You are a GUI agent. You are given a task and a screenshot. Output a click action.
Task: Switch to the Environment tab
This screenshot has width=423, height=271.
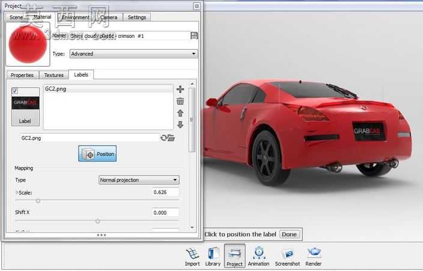point(76,17)
